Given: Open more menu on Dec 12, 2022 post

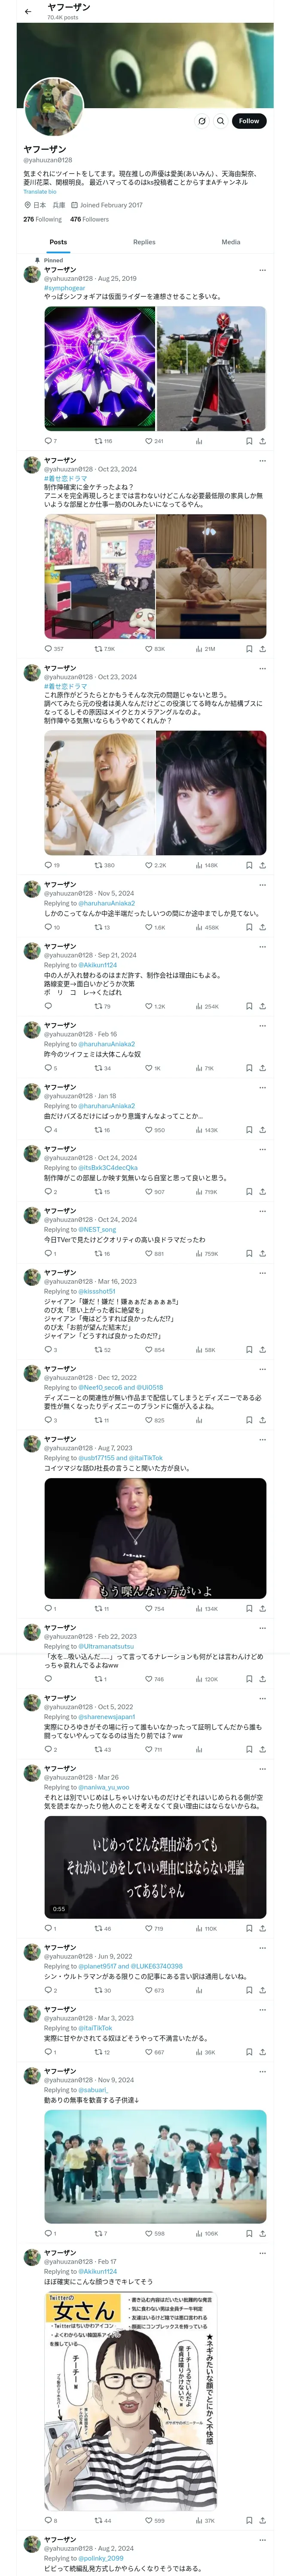Looking at the screenshot, I should pos(262,1367).
